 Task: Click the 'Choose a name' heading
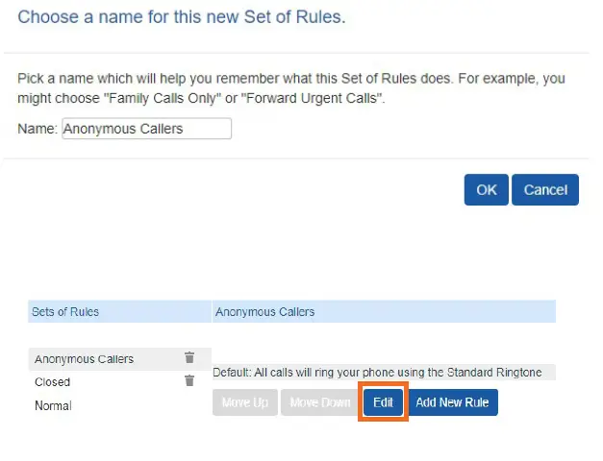coord(182,17)
